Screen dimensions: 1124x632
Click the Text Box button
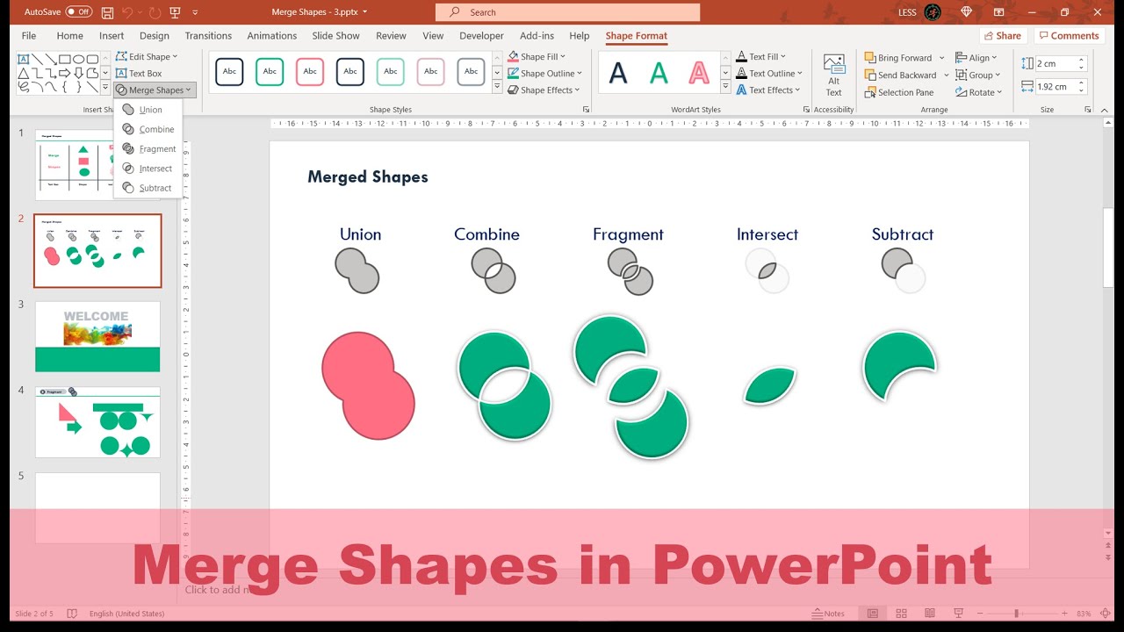pyautogui.click(x=139, y=74)
